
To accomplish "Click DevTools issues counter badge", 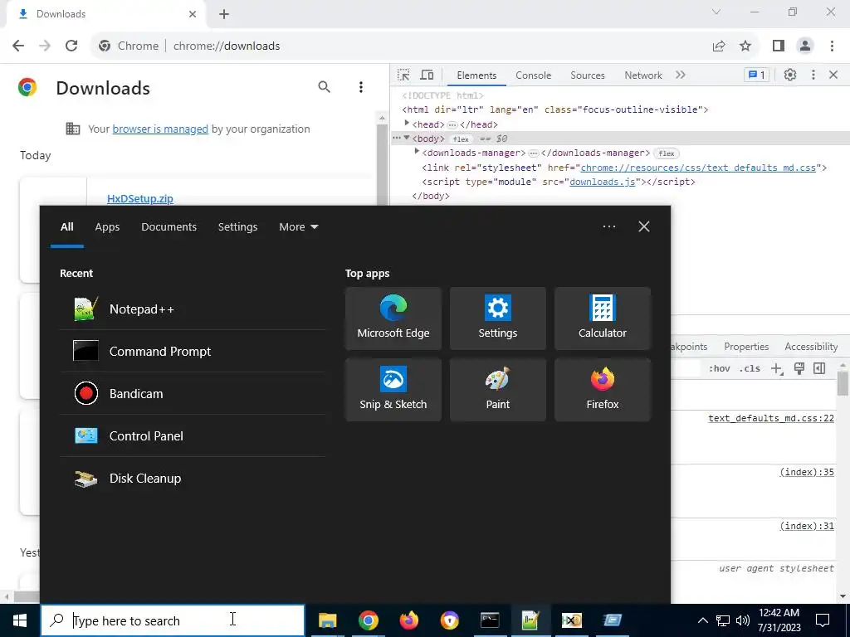I will tap(757, 75).
